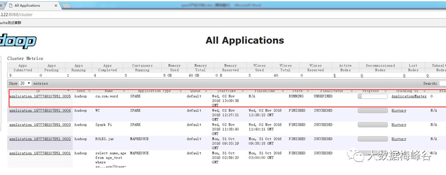This screenshot has width=446, height=175.
Task: Sort table by Tracking UI column arrow
Action: coord(425,91)
